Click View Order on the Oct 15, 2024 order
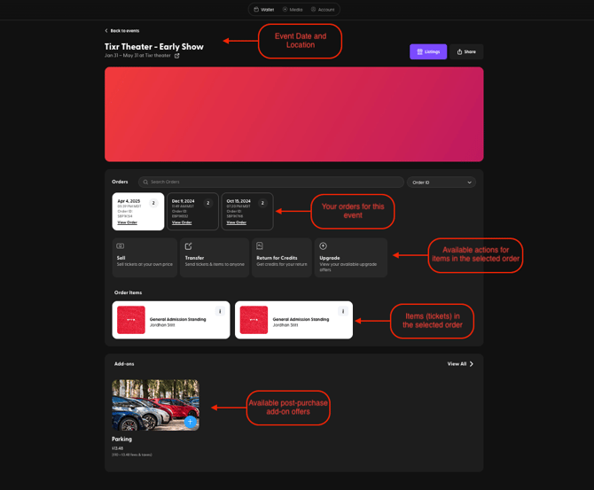594x490 pixels. click(x=236, y=222)
